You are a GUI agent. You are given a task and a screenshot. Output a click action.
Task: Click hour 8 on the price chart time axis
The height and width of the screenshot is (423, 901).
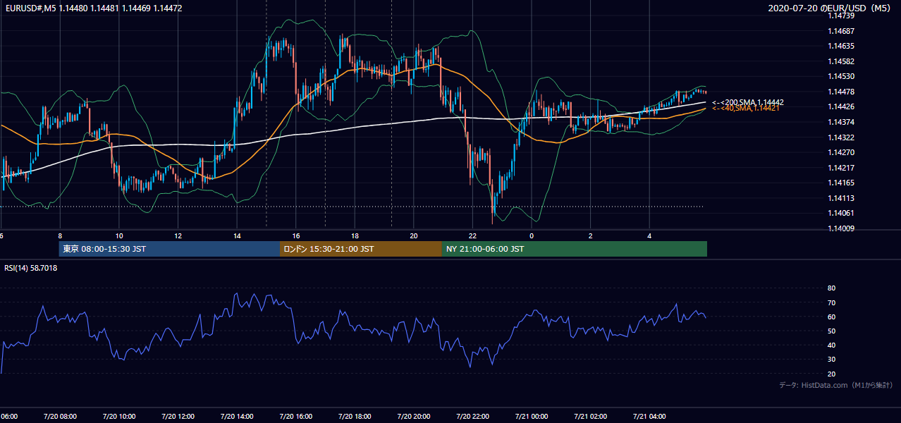tap(60, 235)
